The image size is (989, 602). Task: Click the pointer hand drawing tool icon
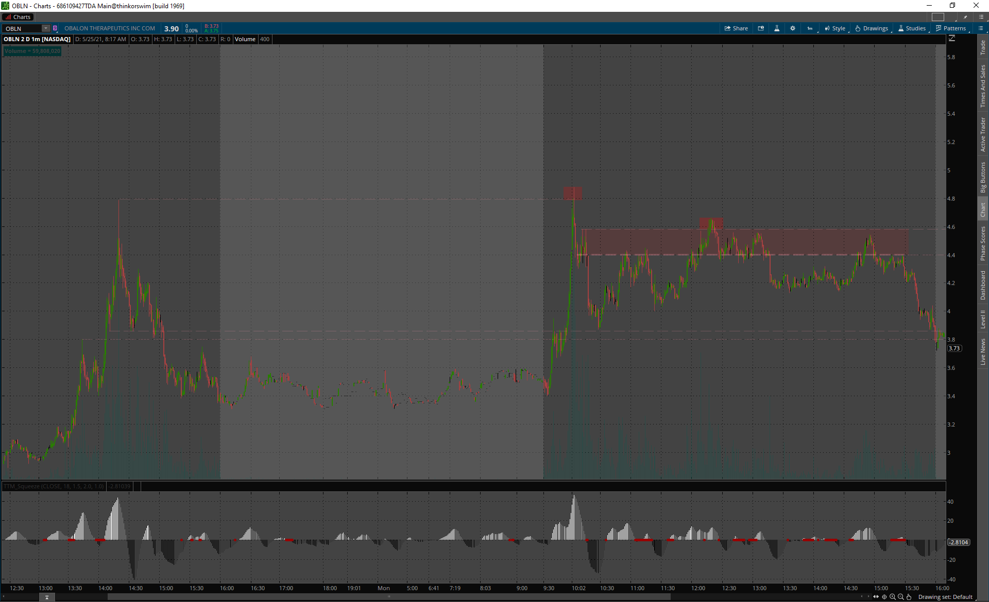[909, 597]
